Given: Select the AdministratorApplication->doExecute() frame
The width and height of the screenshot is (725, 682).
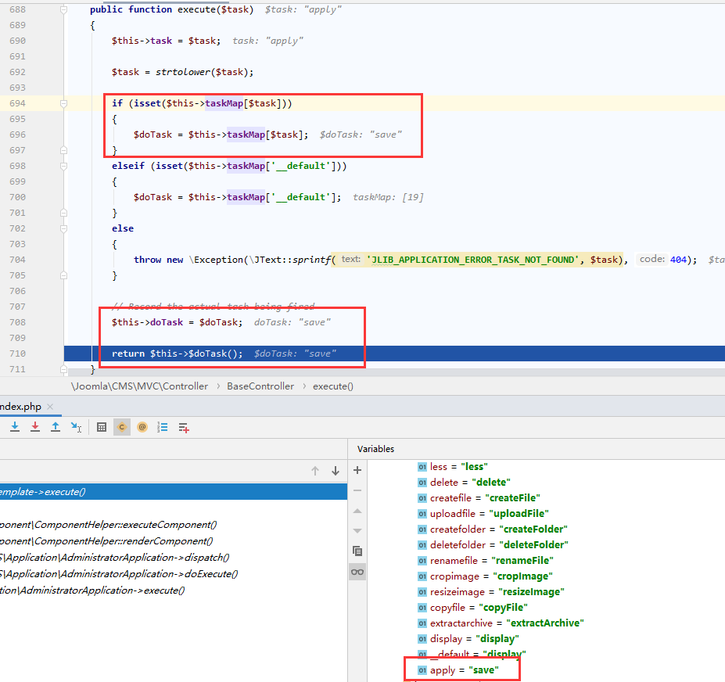Looking at the screenshot, I should point(119,574).
